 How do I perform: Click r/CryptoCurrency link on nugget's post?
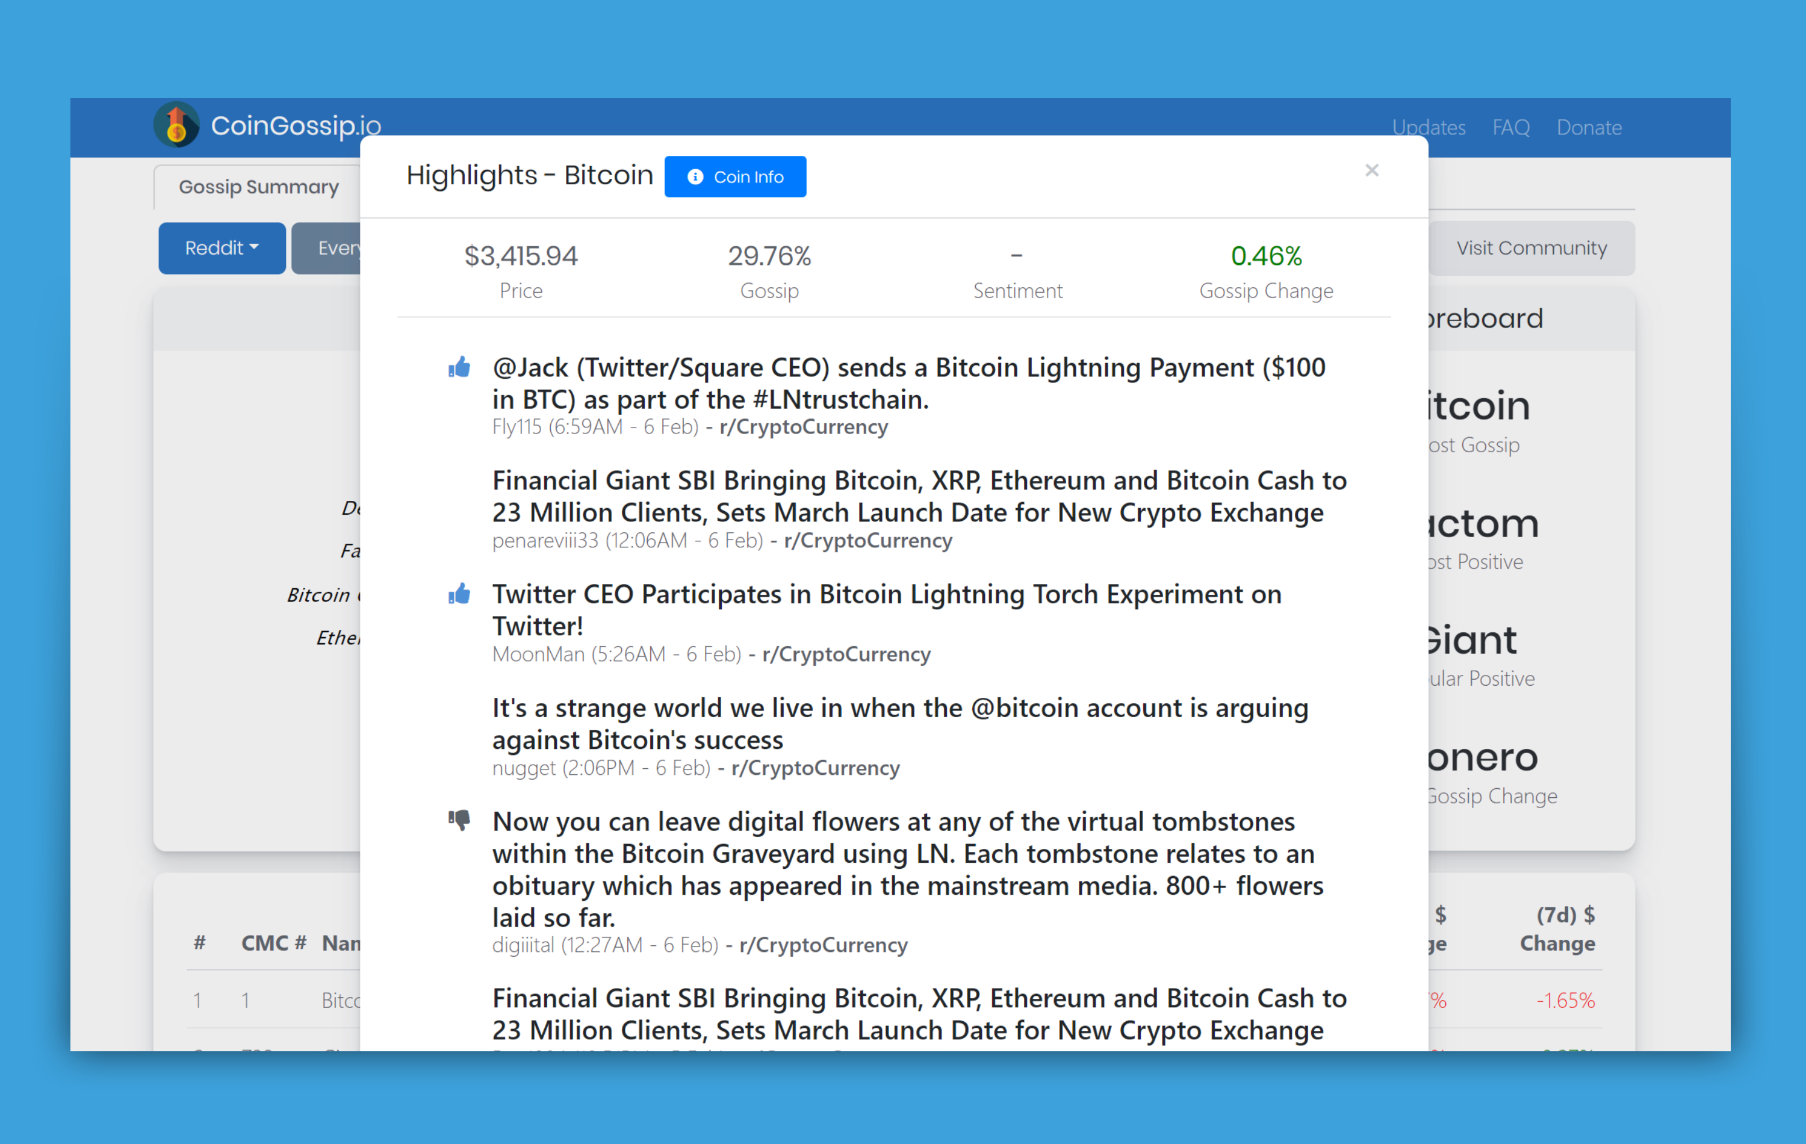point(815,768)
